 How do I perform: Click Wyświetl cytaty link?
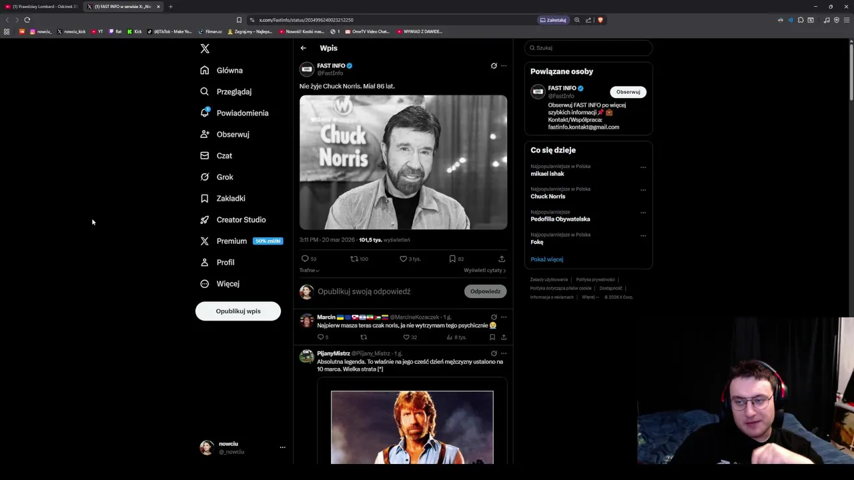click(x=485, y=270)
